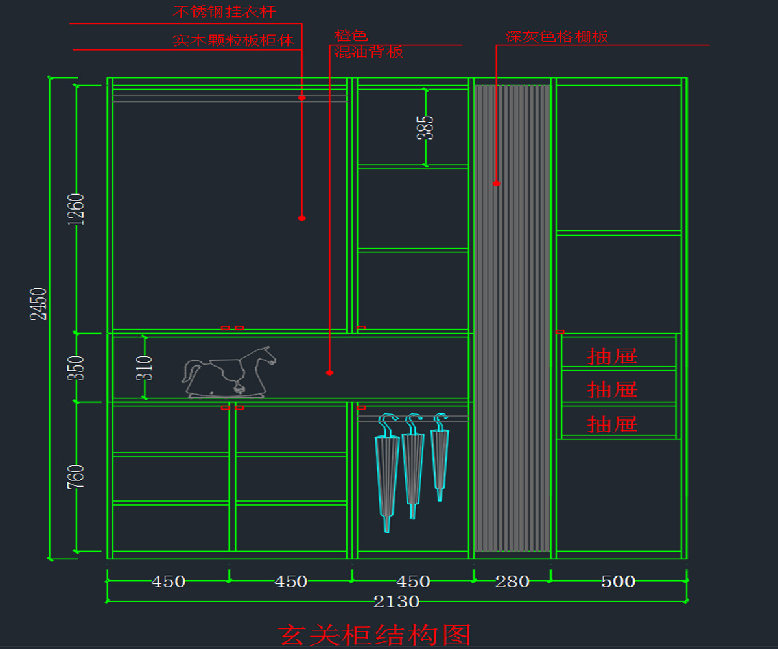Click the 385 shelf height dimension
This screenshot has width=778, height=649.
pos(425,128)
